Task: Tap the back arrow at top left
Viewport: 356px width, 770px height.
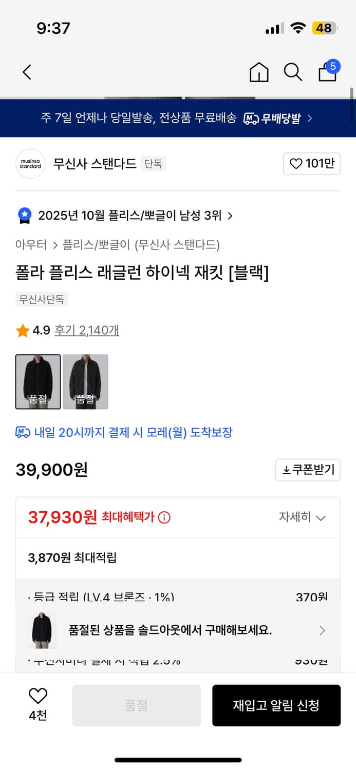Action: [x=27, y=72]
